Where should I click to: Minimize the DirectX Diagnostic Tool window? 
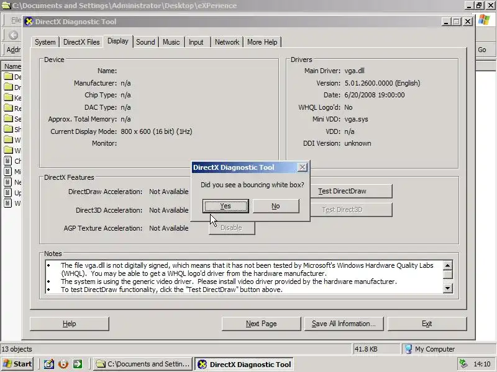click(446, 22)
